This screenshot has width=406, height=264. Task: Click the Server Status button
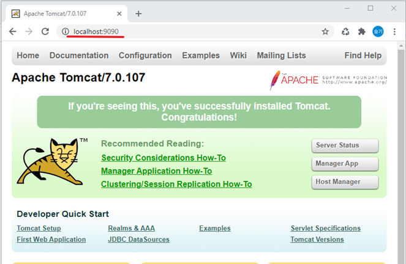pos(345,145)
